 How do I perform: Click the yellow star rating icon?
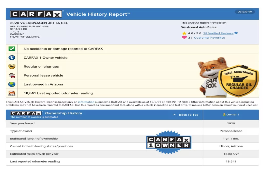[x=184, y=33]
